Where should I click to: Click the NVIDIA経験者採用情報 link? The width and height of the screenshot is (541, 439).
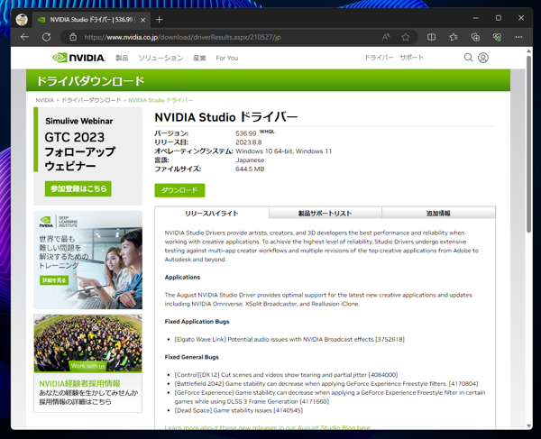[x=79, y=383]
